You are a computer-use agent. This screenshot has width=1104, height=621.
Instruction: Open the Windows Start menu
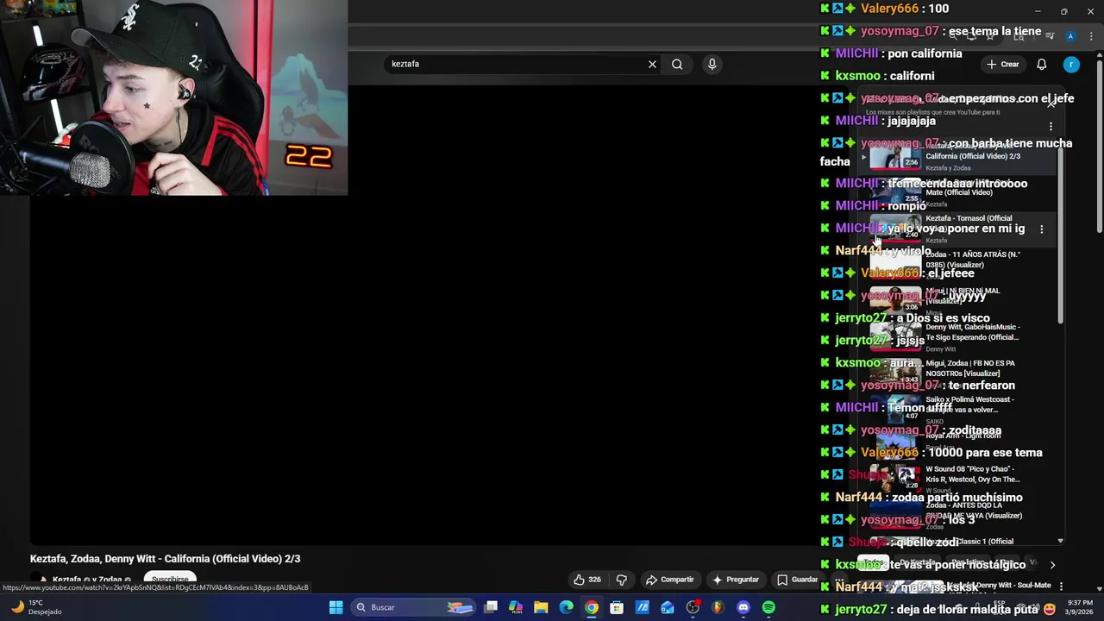(336, 608)
